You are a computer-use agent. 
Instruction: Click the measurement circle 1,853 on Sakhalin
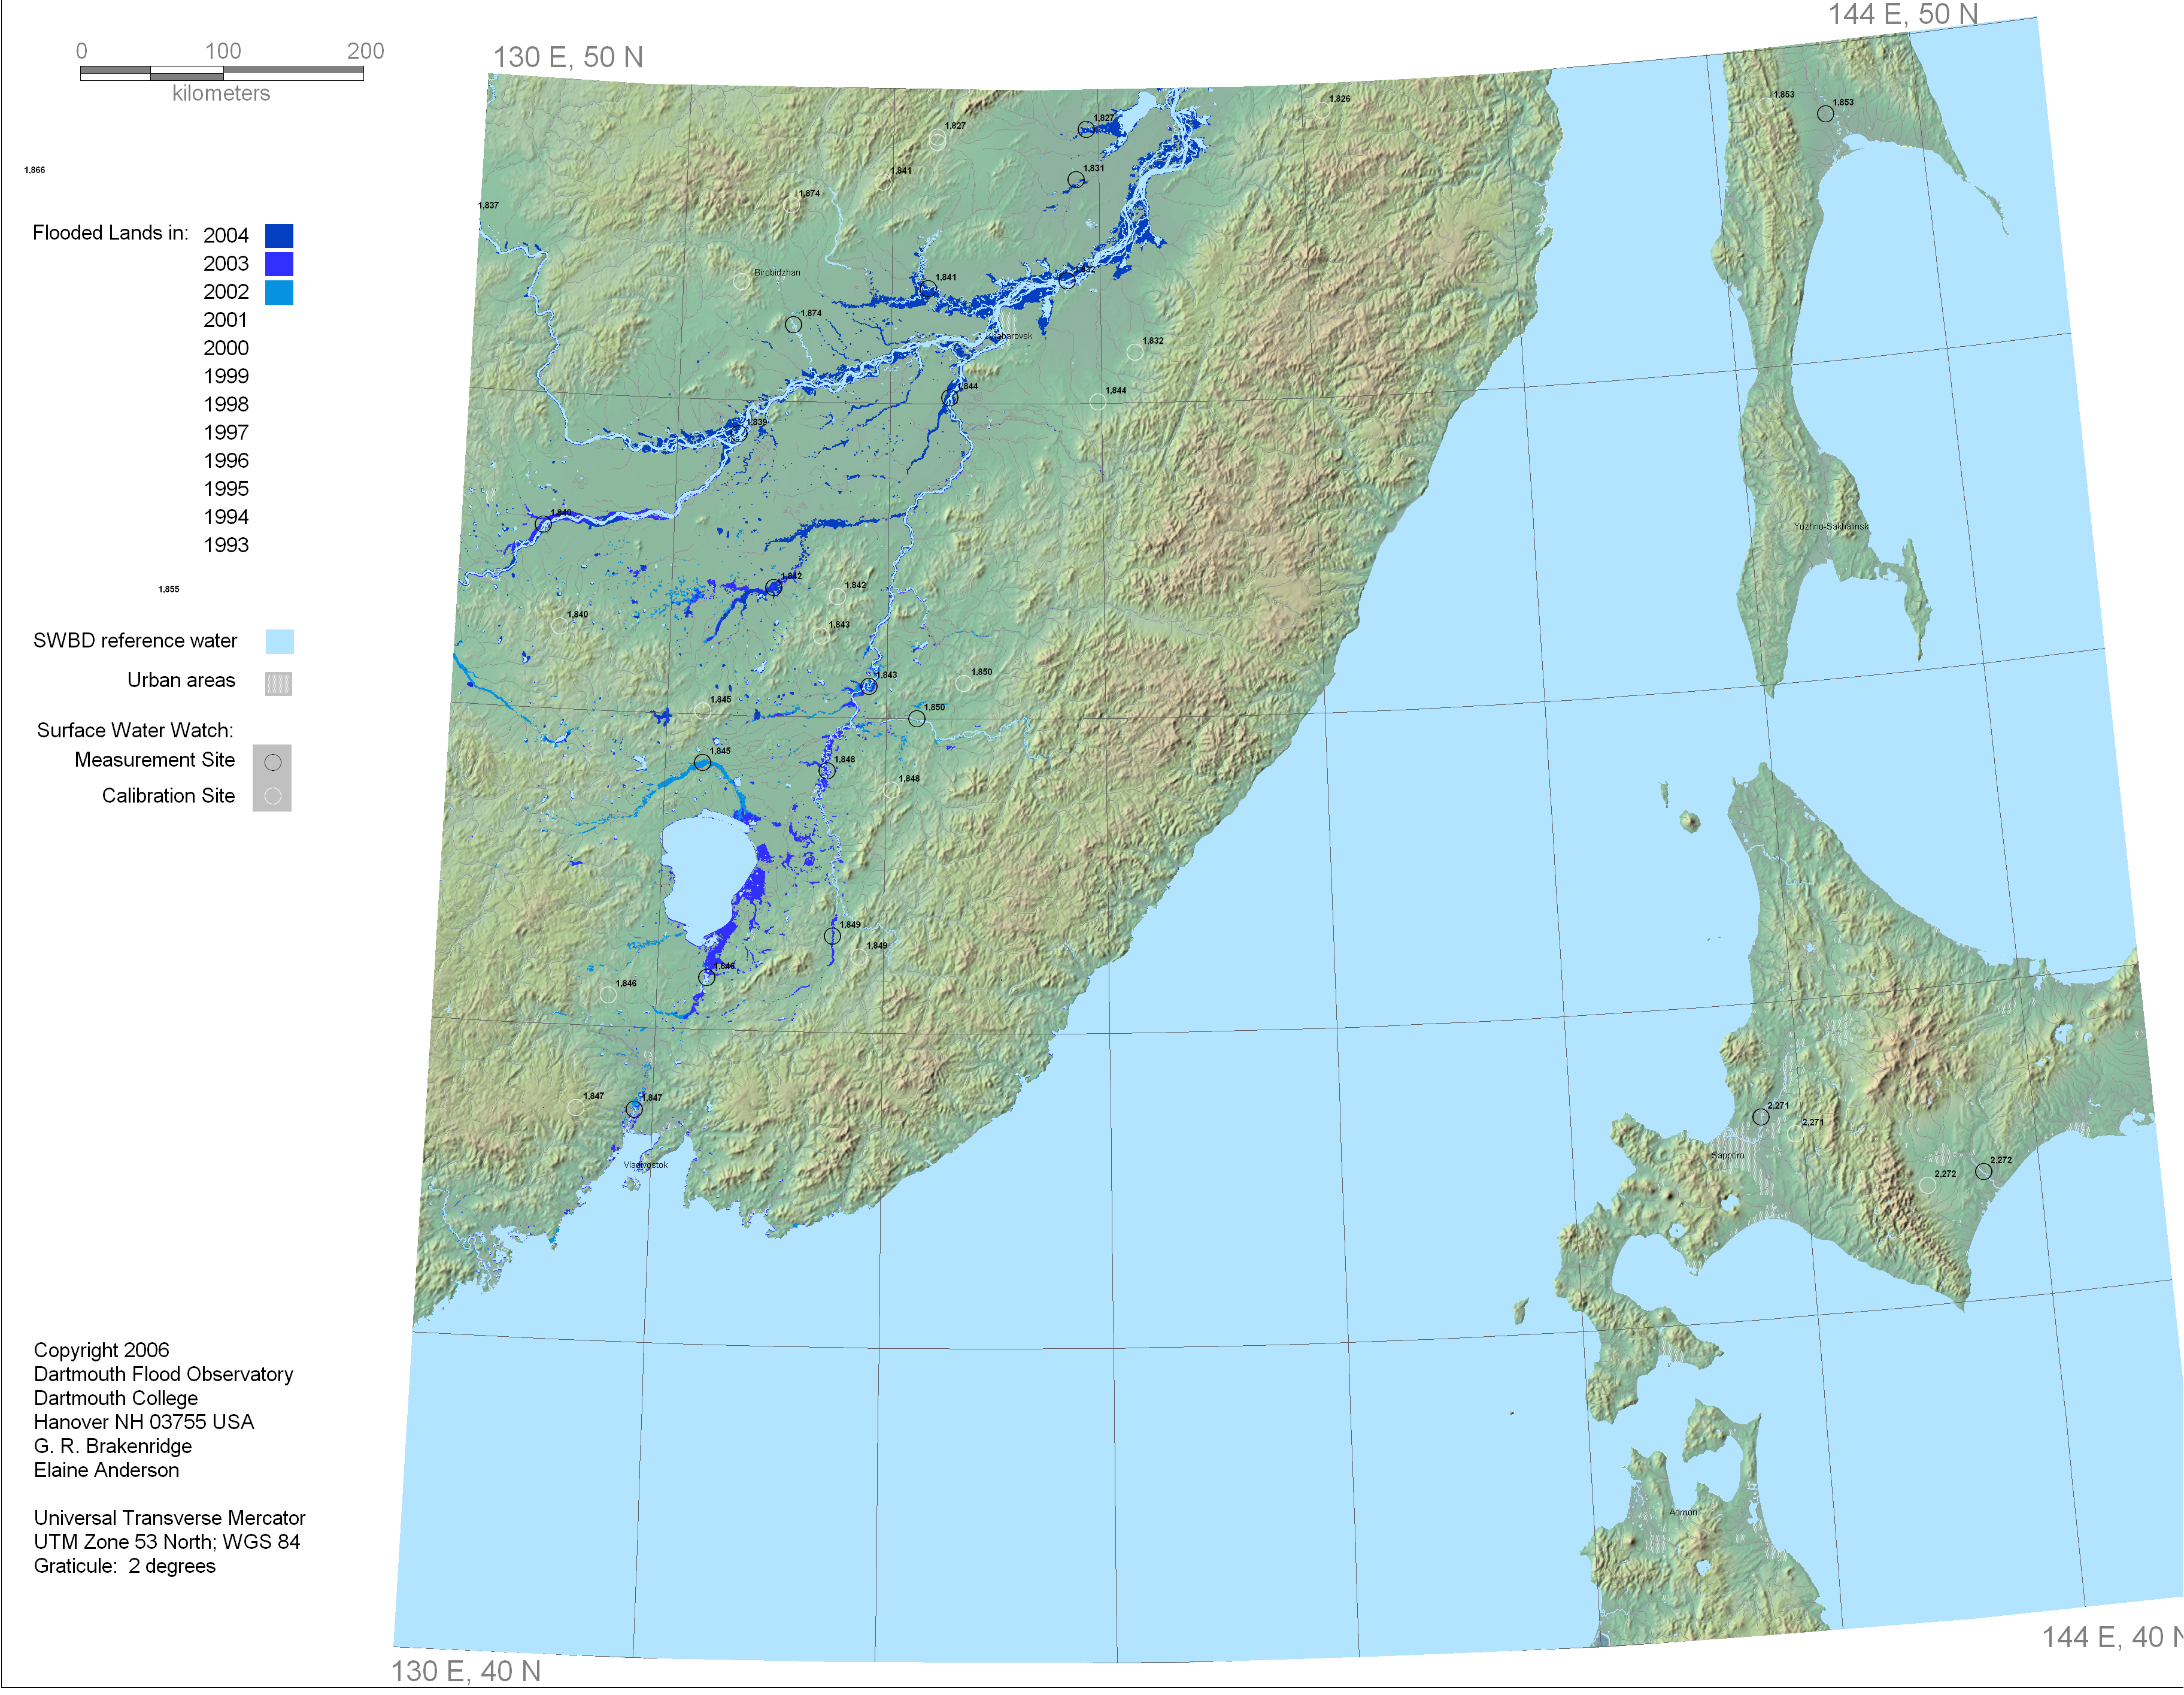1825,114
